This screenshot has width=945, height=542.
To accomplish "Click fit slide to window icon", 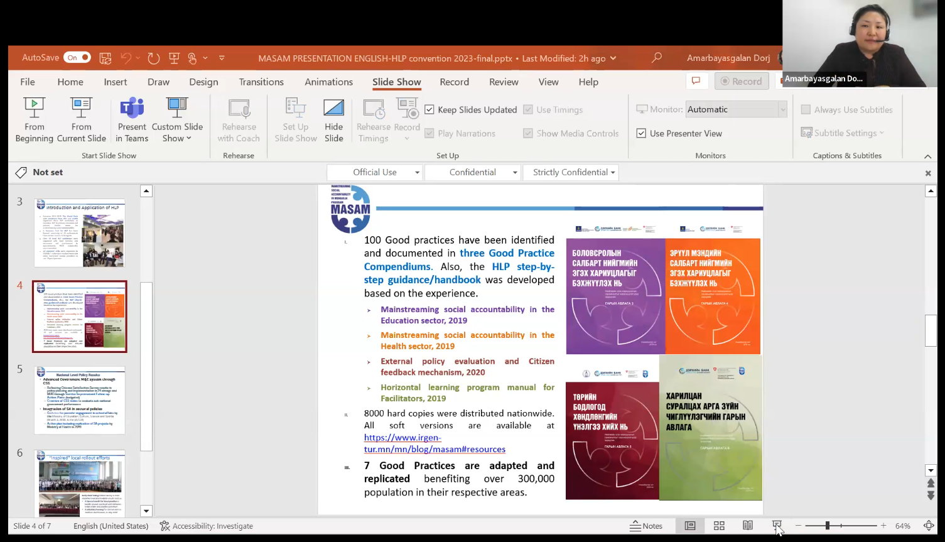I will (929, 526).
